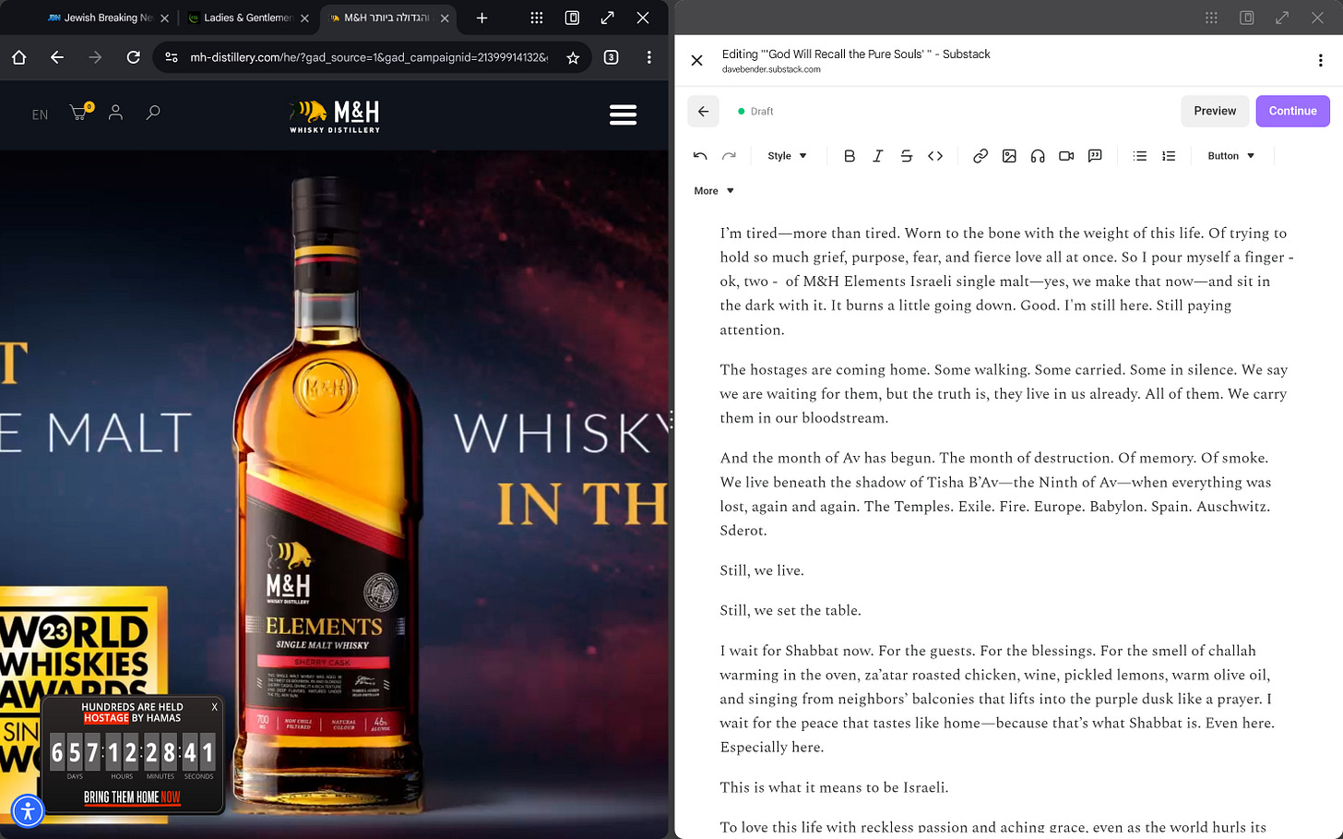Go forward in the browser
This screenshot has height=839, width=1343.
(95, 57)
